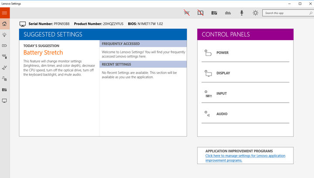
Task: Open the camera settings icon in the sidebar
Action: tap(4, 89)
